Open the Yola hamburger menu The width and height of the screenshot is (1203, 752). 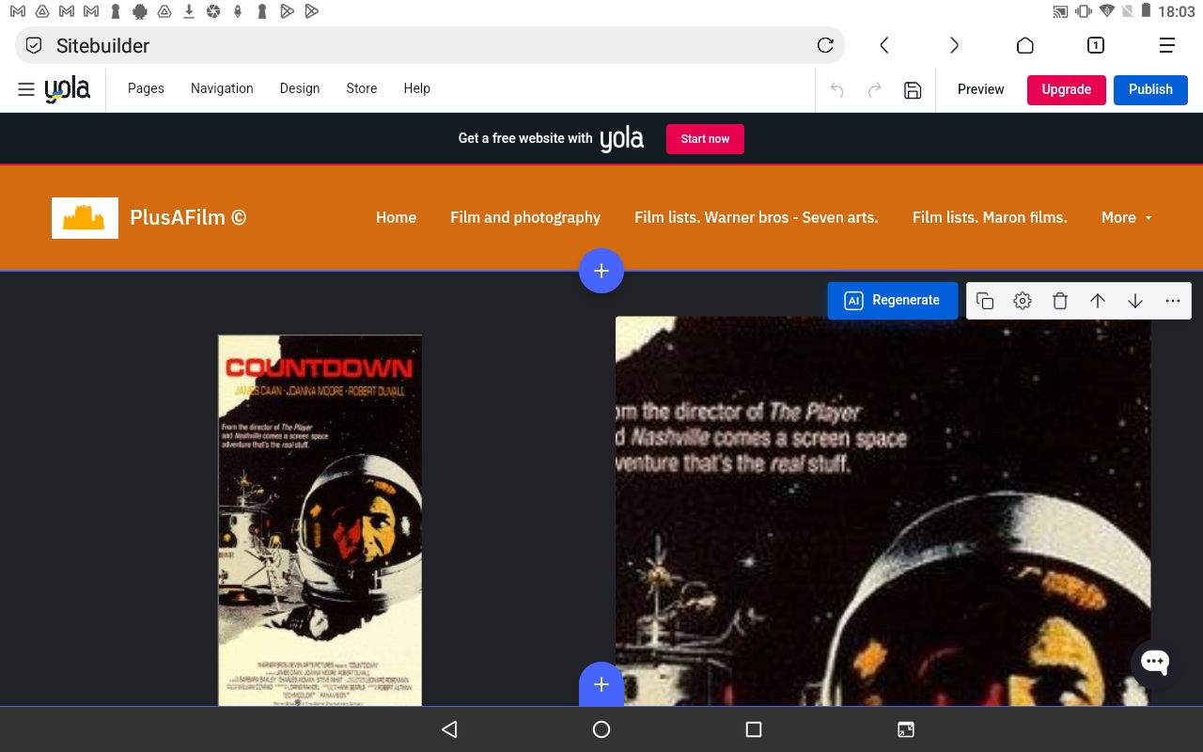tap(26, 89)
